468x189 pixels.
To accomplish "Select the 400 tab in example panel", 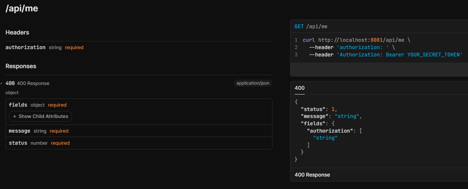I will (300, 88).
